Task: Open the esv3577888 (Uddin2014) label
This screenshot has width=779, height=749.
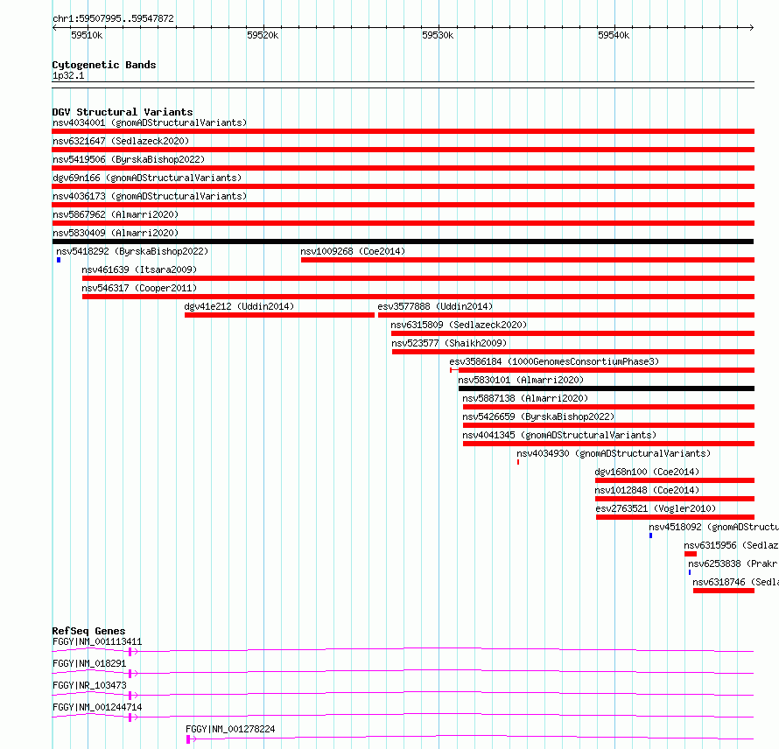Action: [435, 306]
